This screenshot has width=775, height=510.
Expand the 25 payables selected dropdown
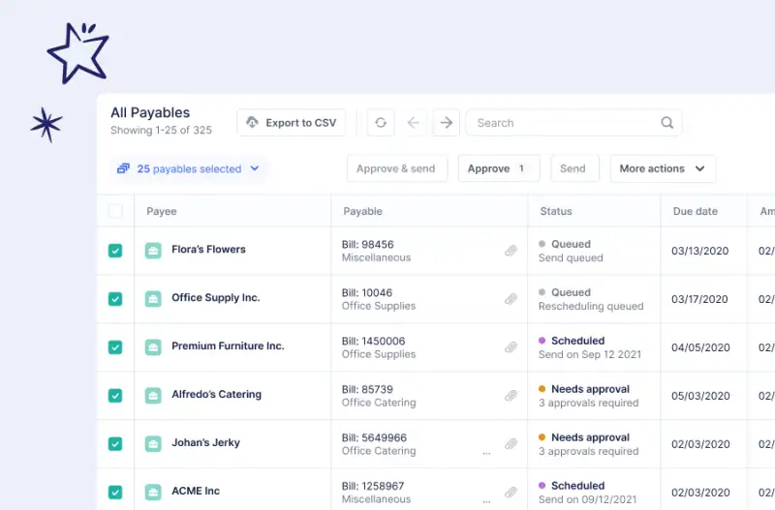tap(189, 168)
